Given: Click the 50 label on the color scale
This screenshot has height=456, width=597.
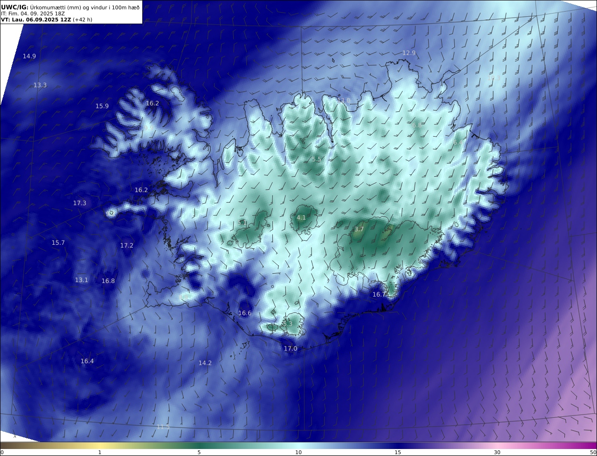Looking at the screenshot, I should click(593, 452).
